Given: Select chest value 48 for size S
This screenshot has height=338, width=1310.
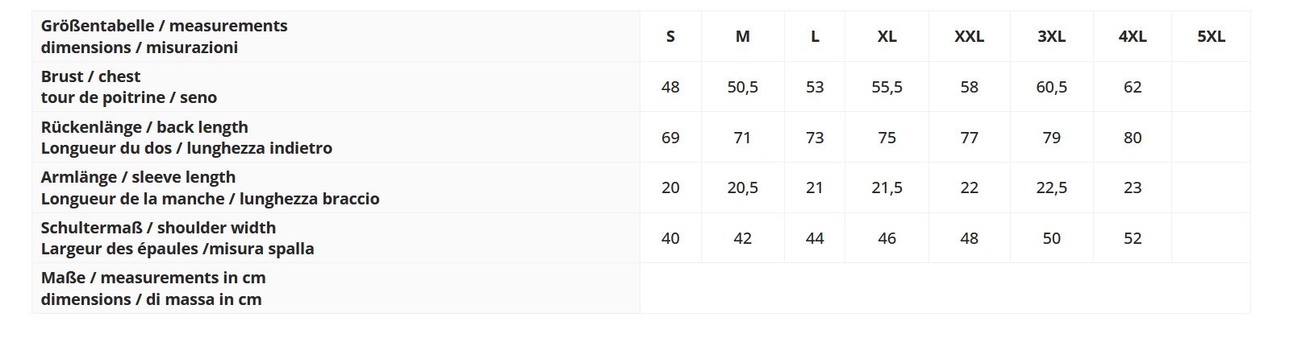Looking at the screenshot, I should point(670,87).
